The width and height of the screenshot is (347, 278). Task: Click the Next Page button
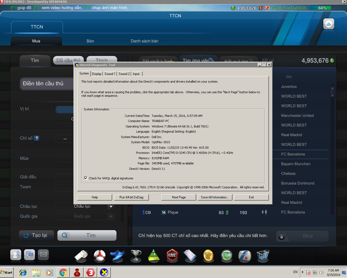(x=179, y=197)
